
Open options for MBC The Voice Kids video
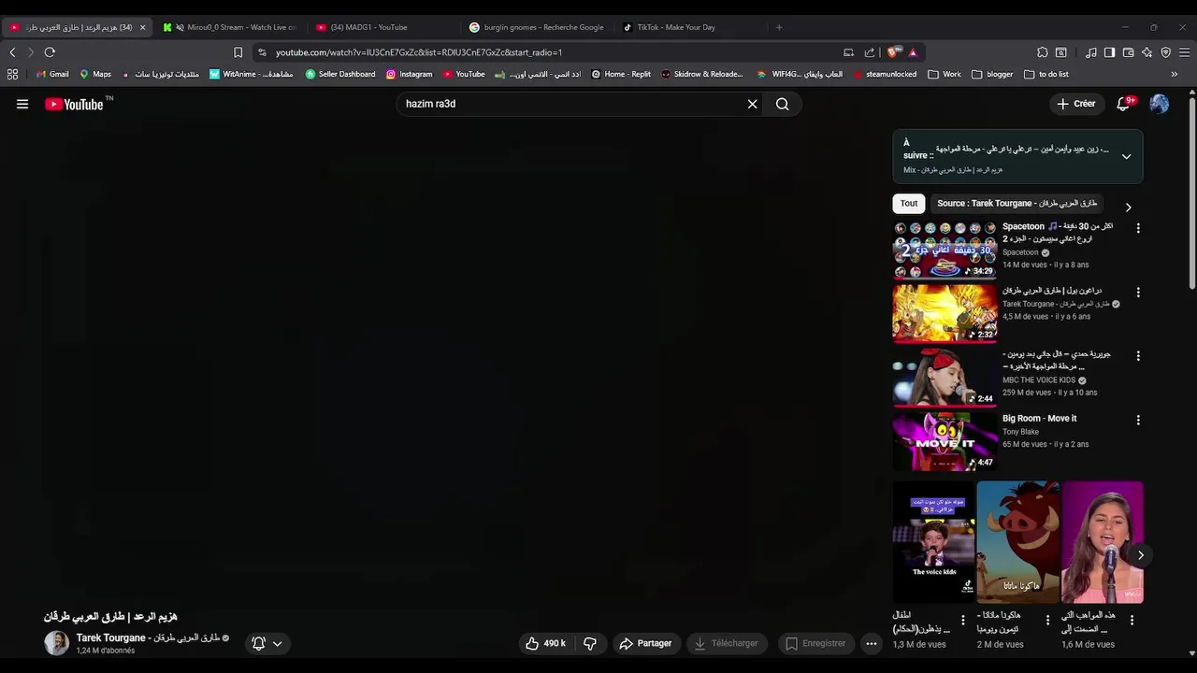tap(1138, 356)
